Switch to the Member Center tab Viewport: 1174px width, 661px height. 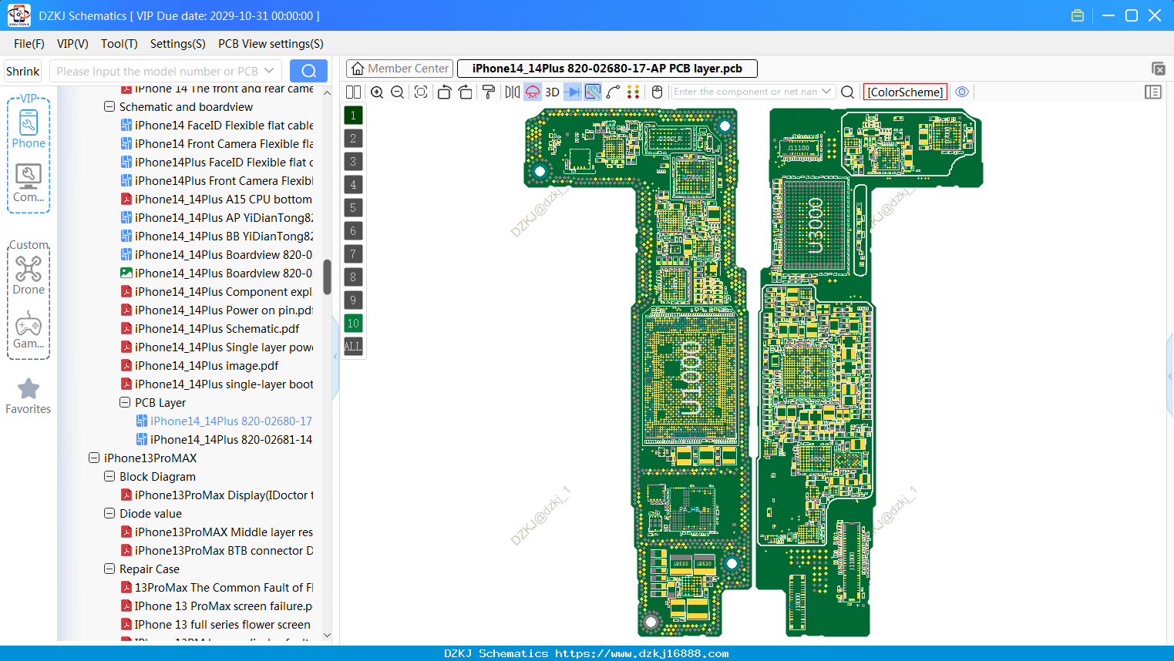tap(399, 69)
